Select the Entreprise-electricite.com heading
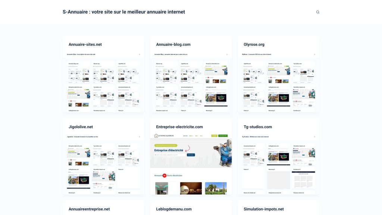 click(179, 127)
